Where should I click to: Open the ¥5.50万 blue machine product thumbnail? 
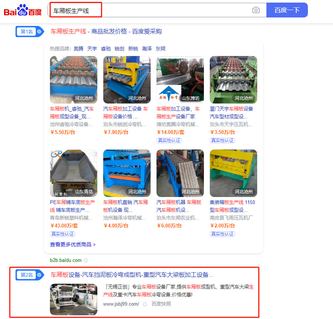pos(74,80)
